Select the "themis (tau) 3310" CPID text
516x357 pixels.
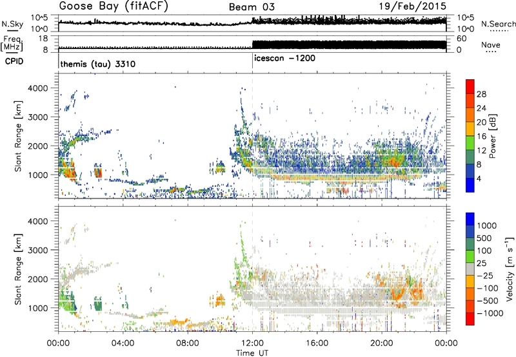point(98,64)
